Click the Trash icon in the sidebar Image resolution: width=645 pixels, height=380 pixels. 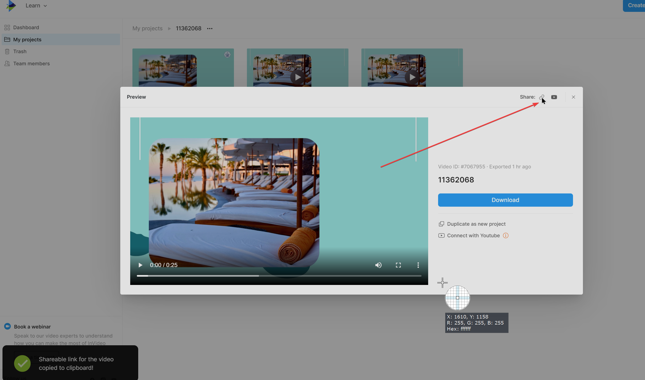(7, 52)
